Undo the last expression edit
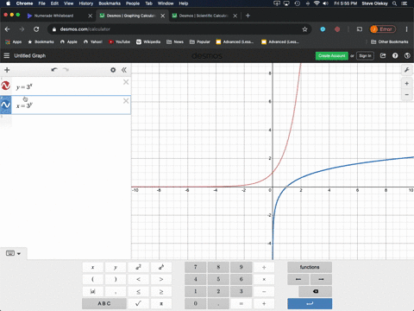This screenshot has width=414, height=311. coord(54,70)
